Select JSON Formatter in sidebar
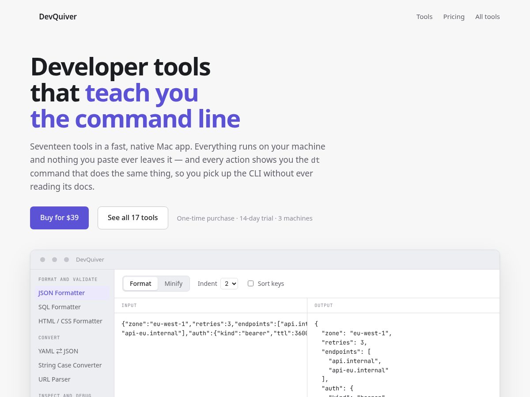The image size is (530, 397). tap(72, 293)
